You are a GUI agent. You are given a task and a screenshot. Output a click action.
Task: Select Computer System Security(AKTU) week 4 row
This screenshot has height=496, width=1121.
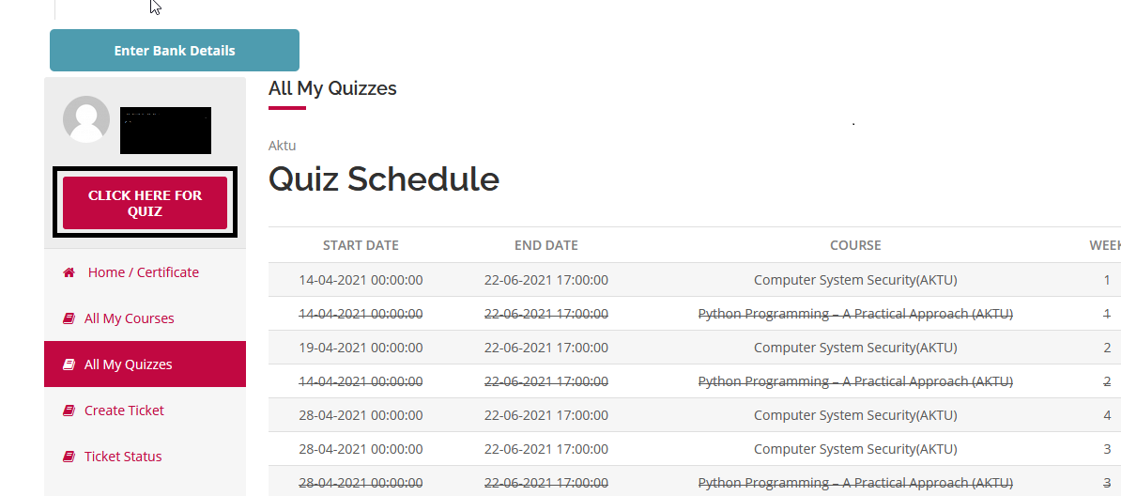(x=695, y=415)
